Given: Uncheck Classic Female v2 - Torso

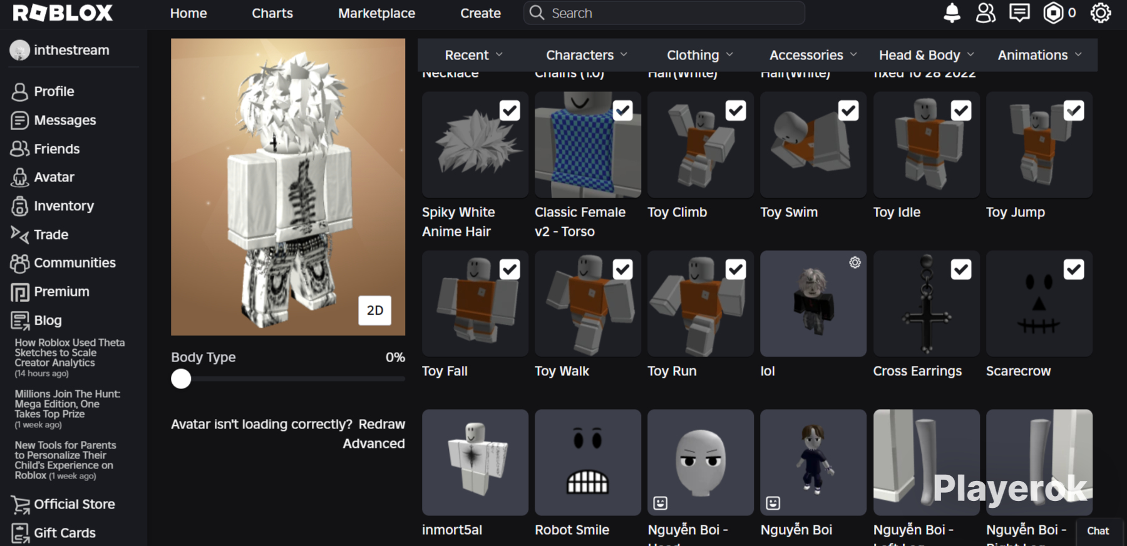Looking at the screenshot, I should (622, 111).
